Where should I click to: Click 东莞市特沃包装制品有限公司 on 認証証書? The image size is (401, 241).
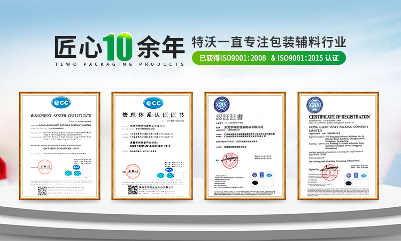[x=243, y=127]
